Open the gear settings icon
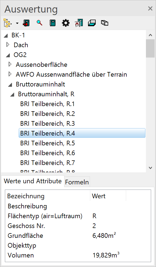The width and height of the screenshot is (156, 267). [65, 23]
